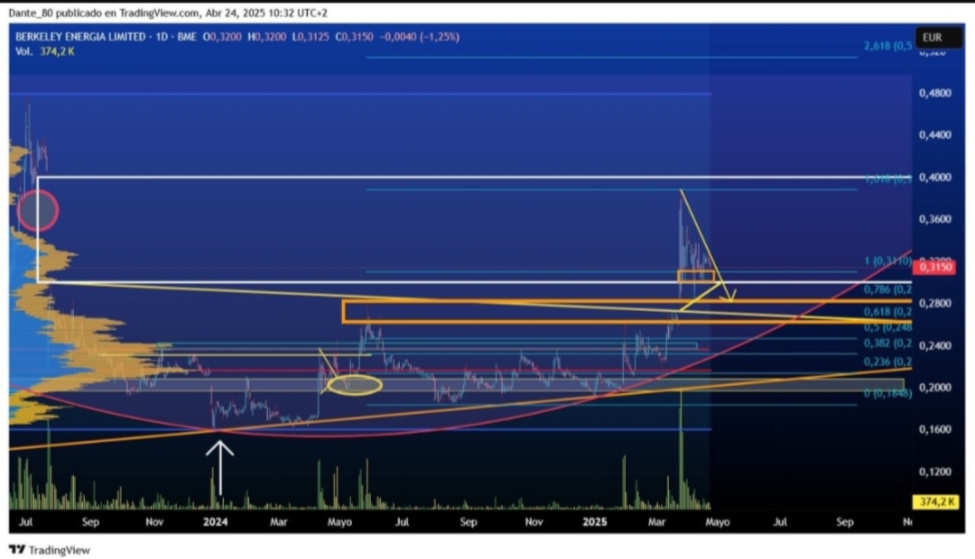Click the 0,382 Fibonacci level label
975x559 pixels.
[887, 344]
